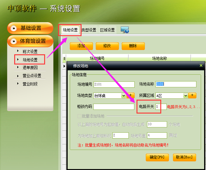
Task: Click the arrow icon on 体育馆设置
Action: click(14, 41)
